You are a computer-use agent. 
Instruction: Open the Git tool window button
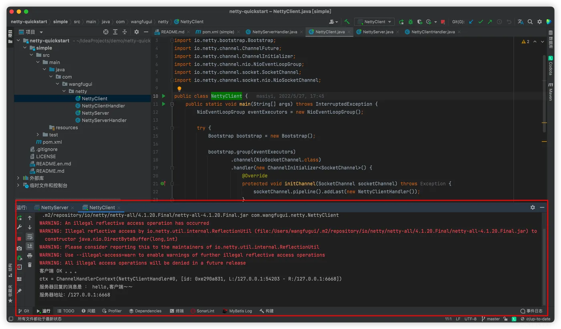tap(24, 311)
